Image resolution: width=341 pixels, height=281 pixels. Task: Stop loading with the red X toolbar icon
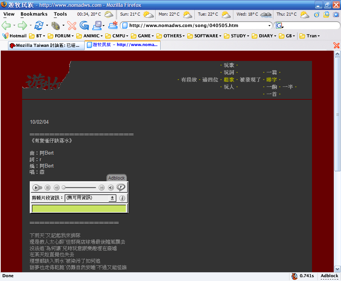72,26
